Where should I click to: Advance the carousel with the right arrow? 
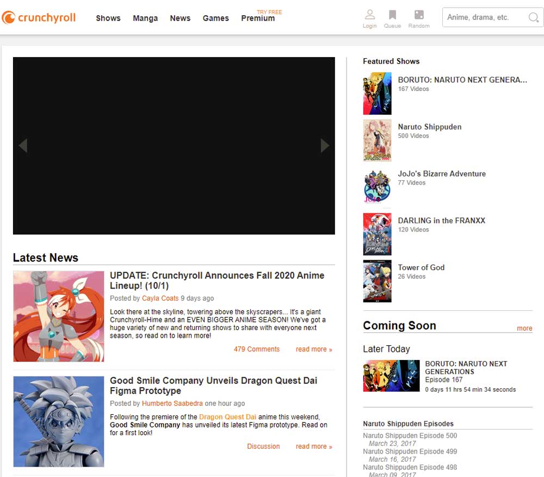tap(325, 146)
